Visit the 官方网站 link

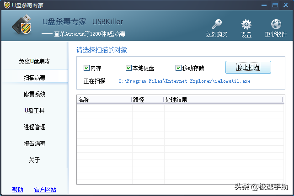coord(45,190)
